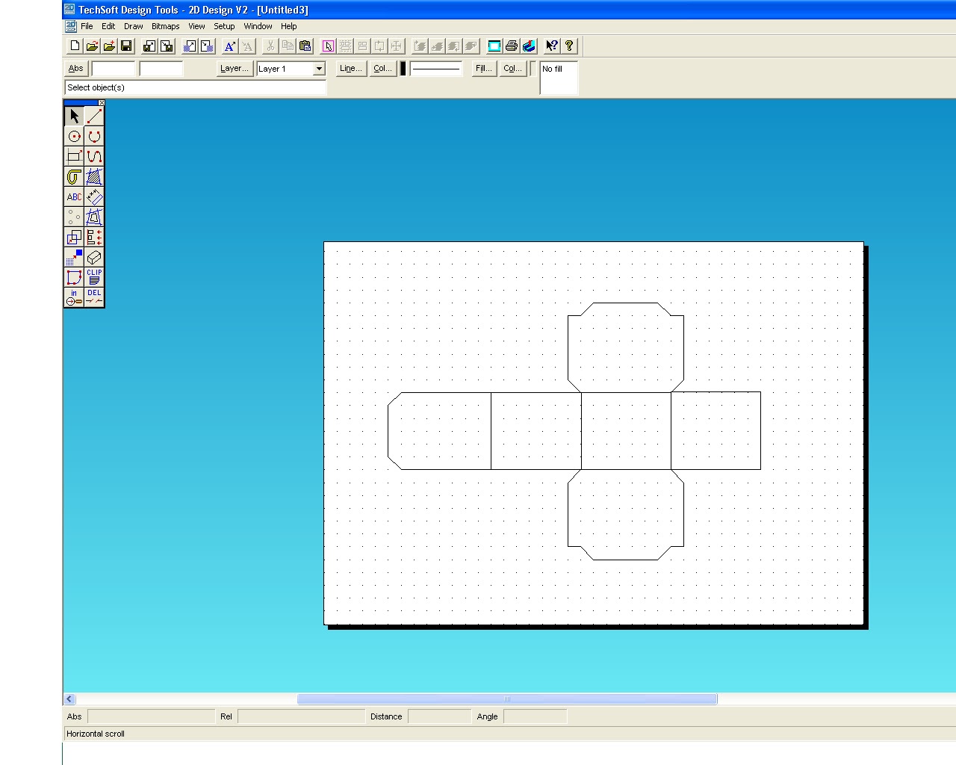Select the DEL line delete tool
Image resolution: width=956 pixels, height=765 pixels.
coord(94,297)
